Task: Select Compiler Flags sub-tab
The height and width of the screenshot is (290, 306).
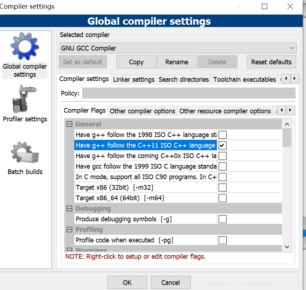Action: (x=84, y=110)
